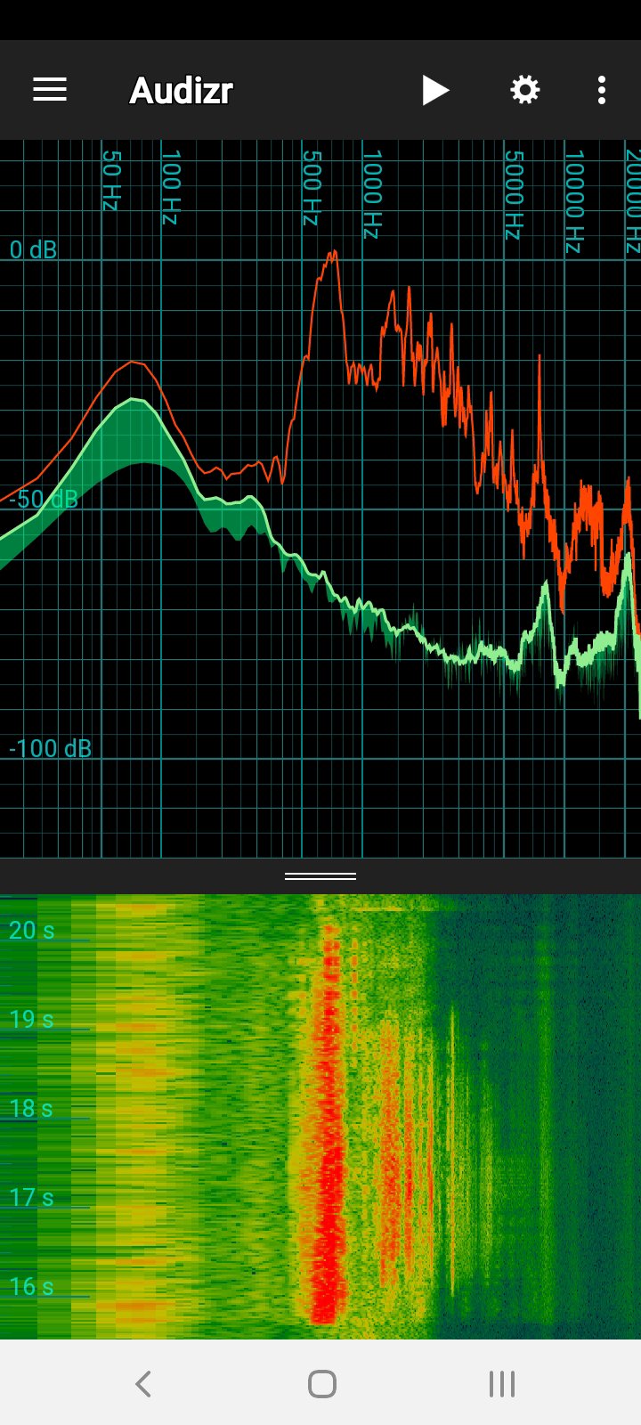Click the 10000 Hz frequency axis label

pos(574,201)
